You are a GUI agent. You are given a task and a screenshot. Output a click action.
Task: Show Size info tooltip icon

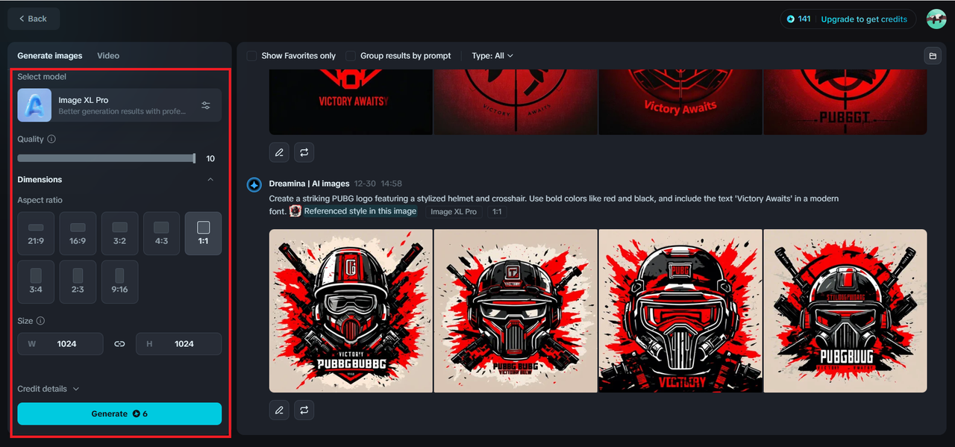[40, 321]
